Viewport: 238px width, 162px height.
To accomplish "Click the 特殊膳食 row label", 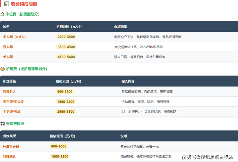I will 9,157.
